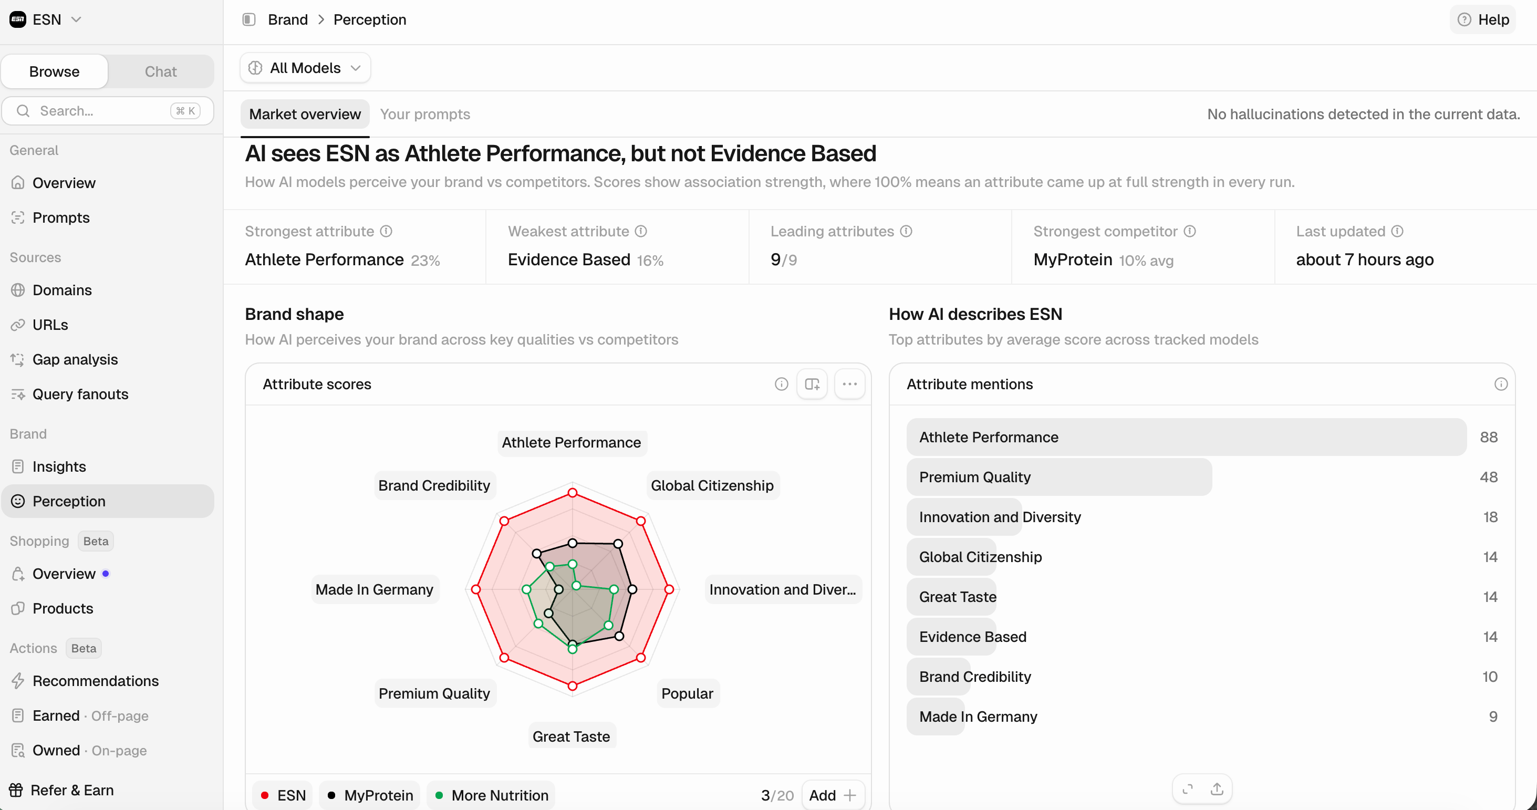Viewport: 1537px width, 810px height.
Task: Open Help from the top bar
Action: pyautogui.click(x=1483, y=19)
